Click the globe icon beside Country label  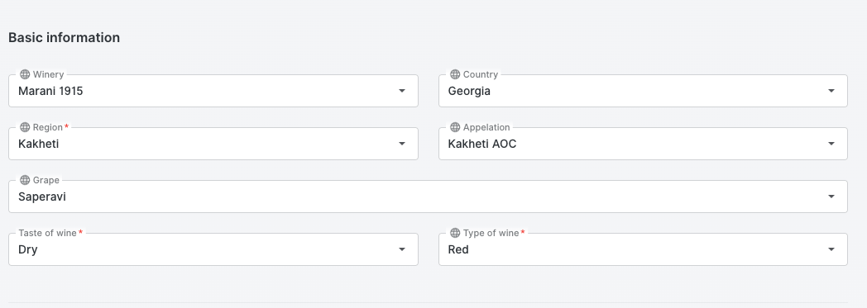[455, 74]
